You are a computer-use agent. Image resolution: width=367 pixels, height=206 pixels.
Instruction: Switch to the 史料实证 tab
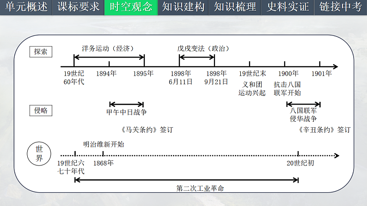[x=287, y=7]
